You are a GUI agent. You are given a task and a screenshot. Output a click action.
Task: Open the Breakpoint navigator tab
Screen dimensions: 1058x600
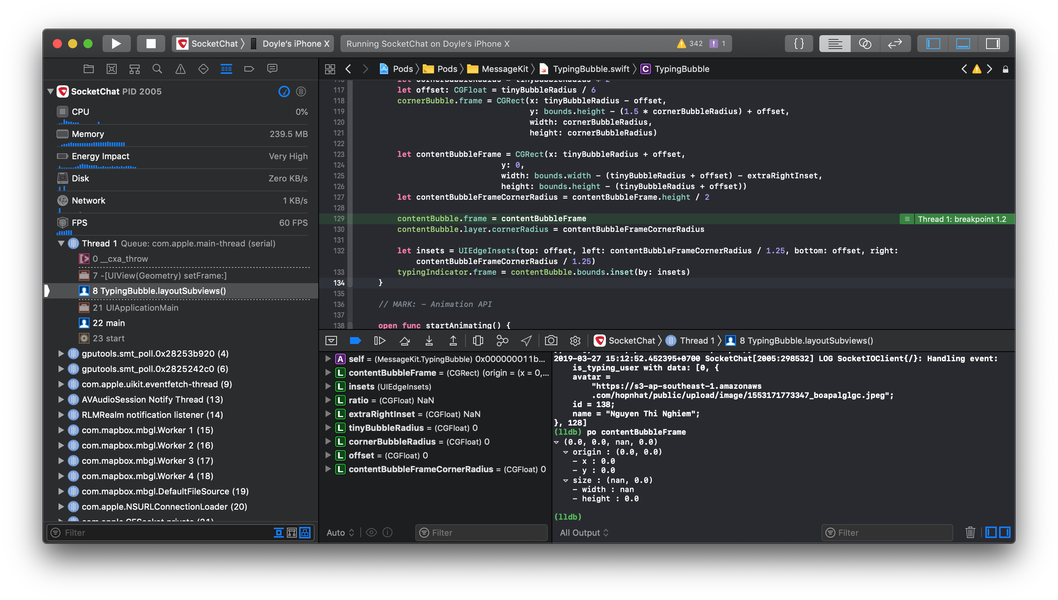(x=249, y=69)
